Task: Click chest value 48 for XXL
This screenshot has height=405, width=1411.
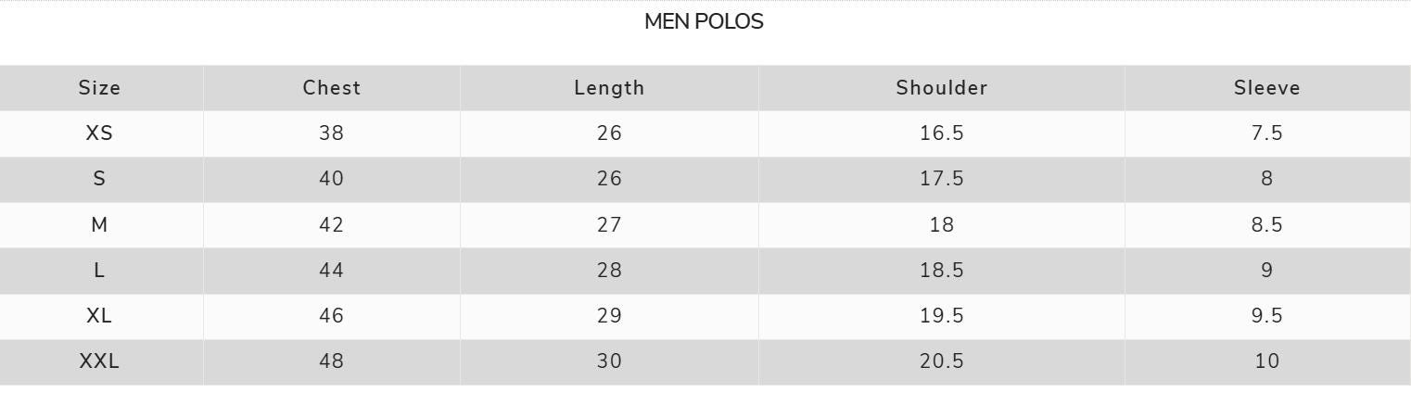Action: [x=331, y=361]
